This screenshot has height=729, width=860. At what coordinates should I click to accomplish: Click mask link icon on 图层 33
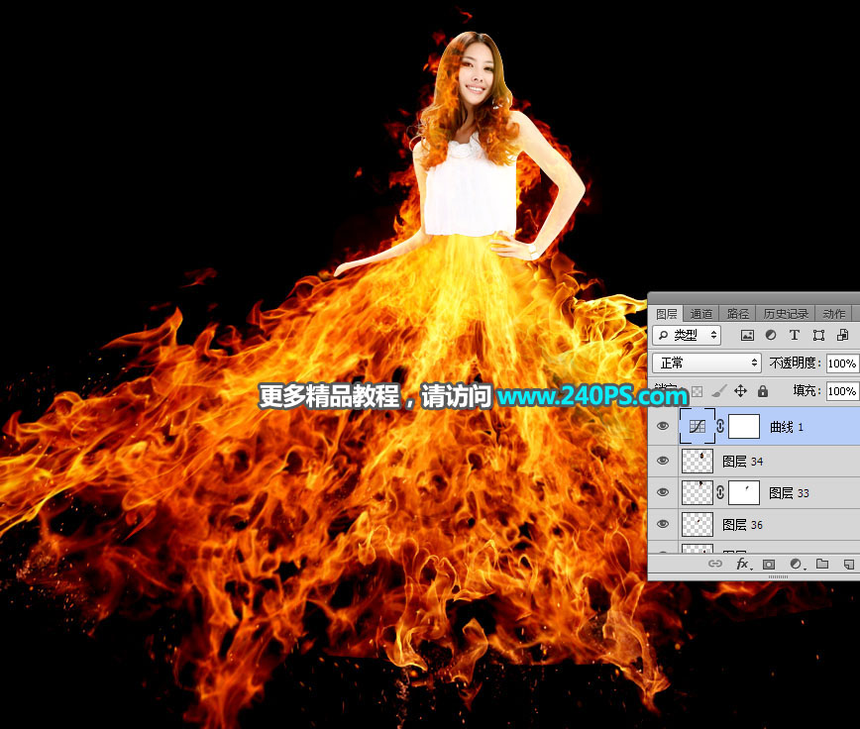[720, 492]
